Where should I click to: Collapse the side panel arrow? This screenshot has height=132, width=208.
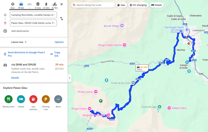coord(69,78)
